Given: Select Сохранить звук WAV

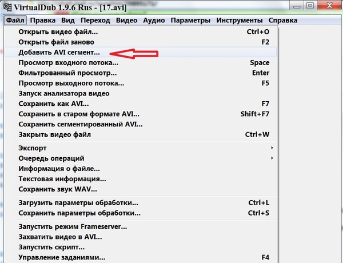Looking at the screenshot, I should [57, 189].
